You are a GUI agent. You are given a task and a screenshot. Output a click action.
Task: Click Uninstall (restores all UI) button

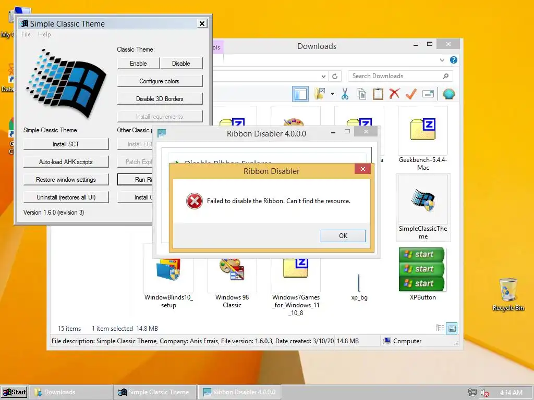coord(66,197)
